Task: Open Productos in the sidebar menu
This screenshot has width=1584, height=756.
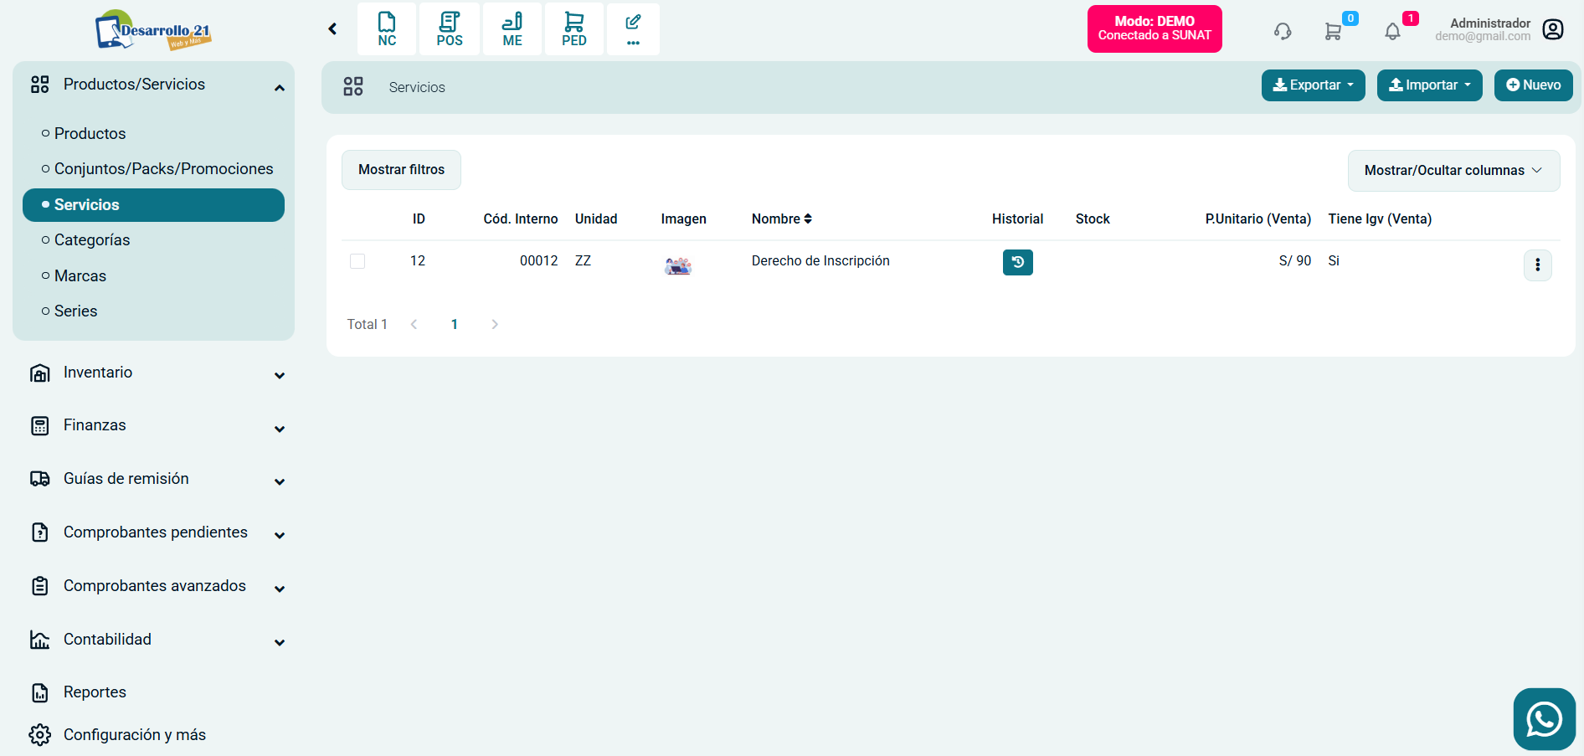Action: click(90, 134)
